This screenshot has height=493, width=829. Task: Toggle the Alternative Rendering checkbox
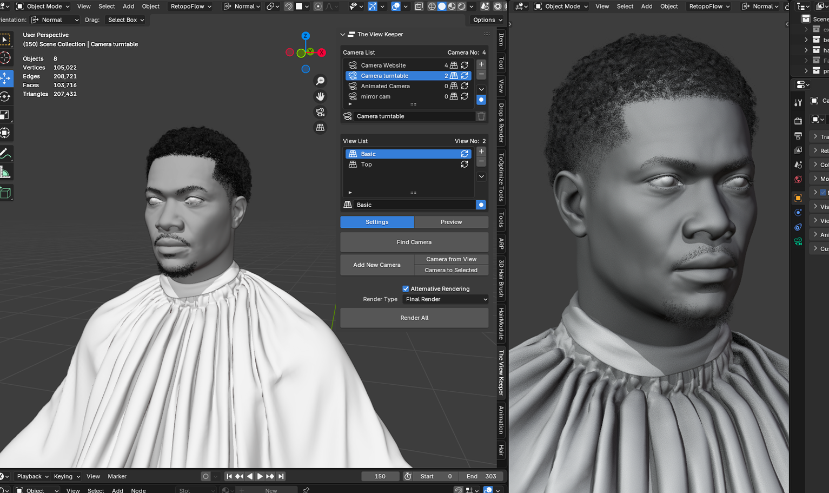[x=406, y=288]
